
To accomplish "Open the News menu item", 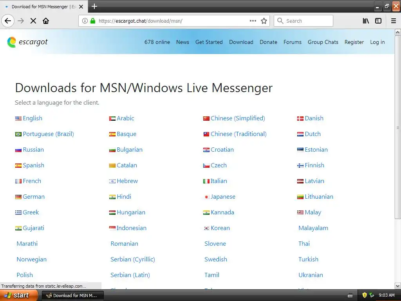I will pos(182,42).
